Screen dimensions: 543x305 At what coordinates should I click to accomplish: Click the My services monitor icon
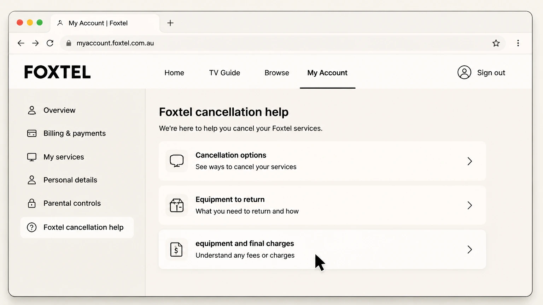pos(32,157)
